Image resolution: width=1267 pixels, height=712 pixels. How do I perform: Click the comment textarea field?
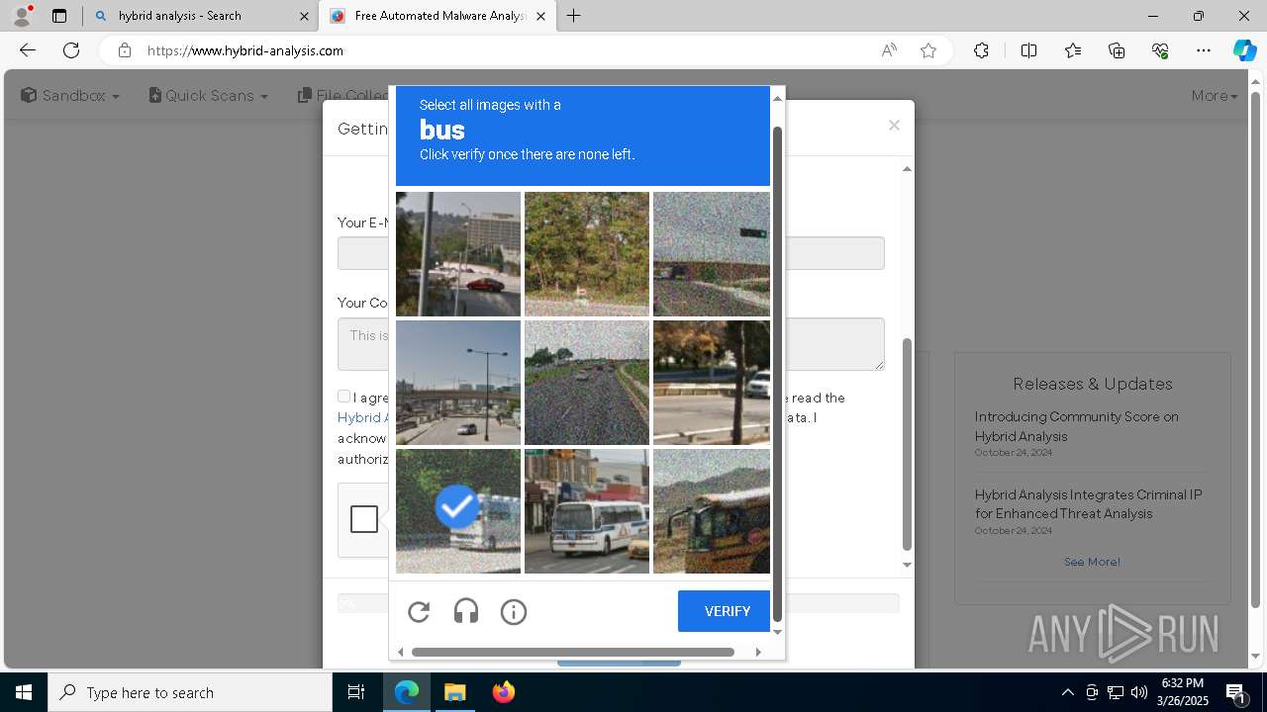tap(611, 344)
